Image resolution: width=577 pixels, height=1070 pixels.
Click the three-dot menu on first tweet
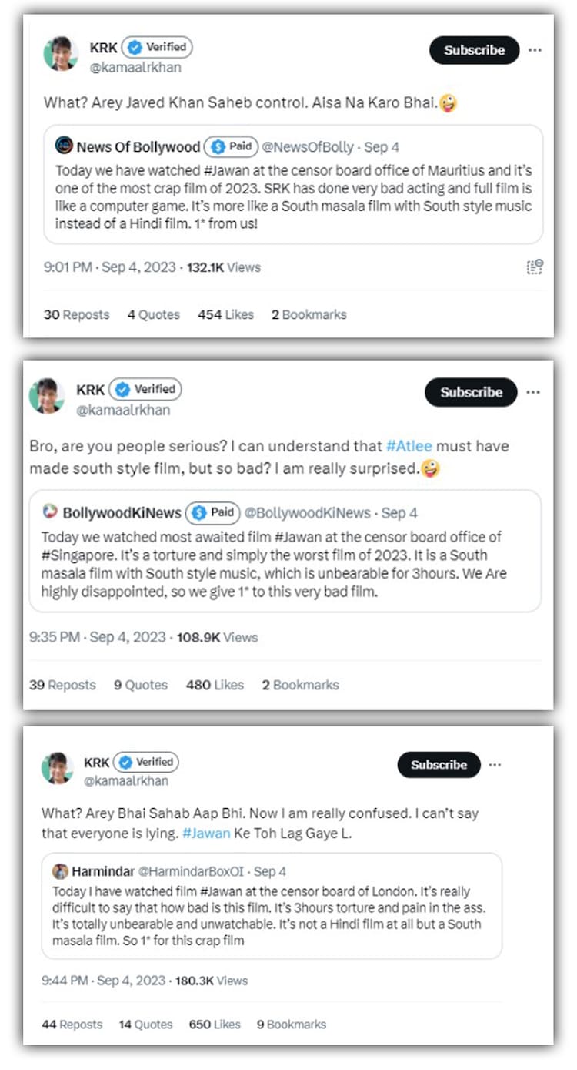tap(535, 50)
